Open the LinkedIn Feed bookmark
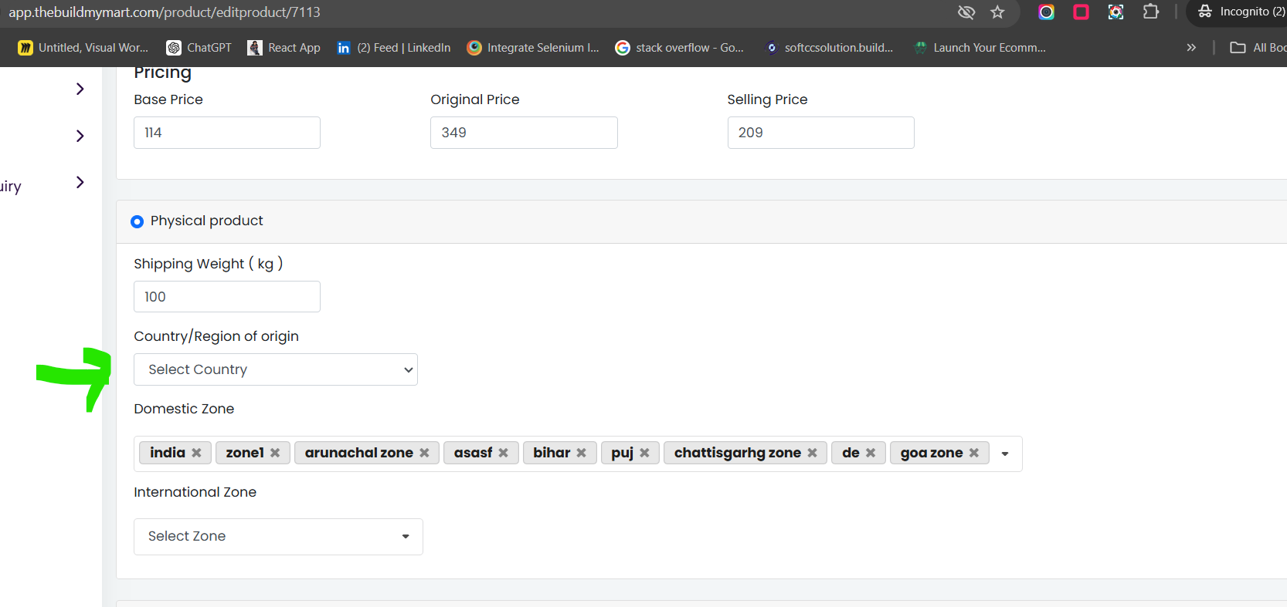The height and width of the screenshot is (607, 1287). 394,48
